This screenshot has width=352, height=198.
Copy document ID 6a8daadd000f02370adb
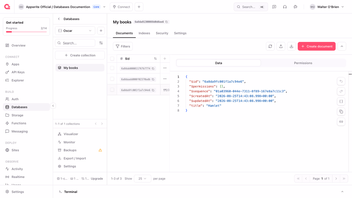tap(153, 79)
